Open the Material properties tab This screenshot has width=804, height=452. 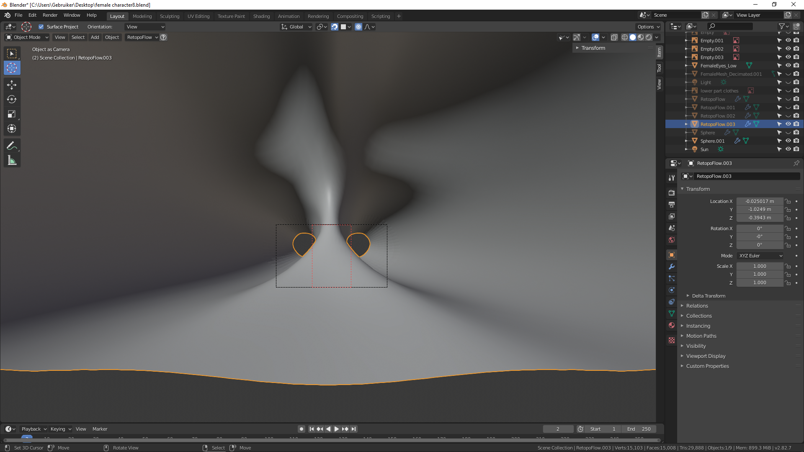672,325
